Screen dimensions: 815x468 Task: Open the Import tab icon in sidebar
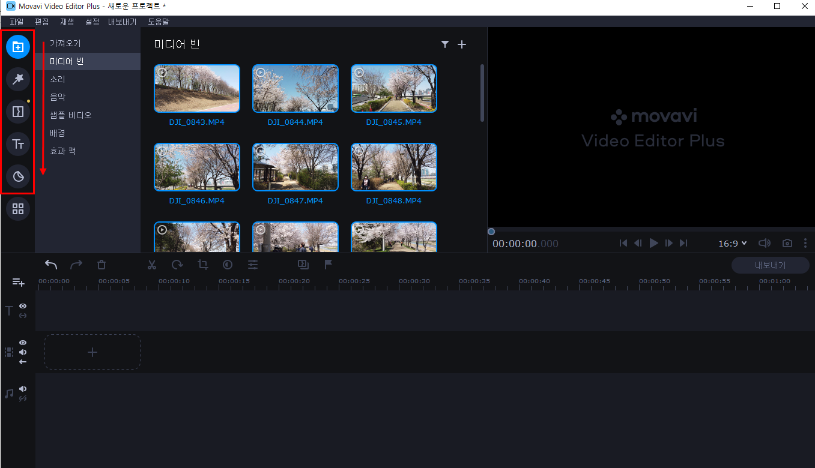[18, 47]
